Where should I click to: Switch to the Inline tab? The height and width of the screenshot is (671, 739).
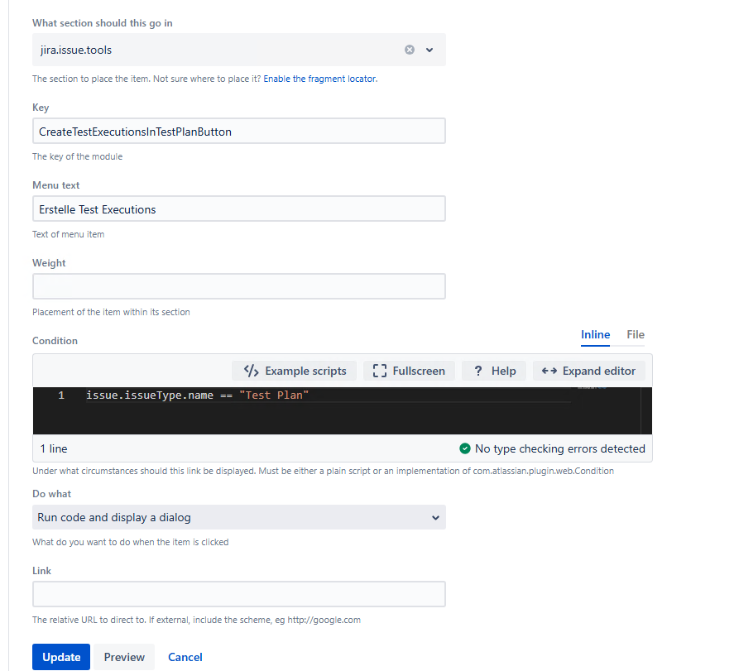click(595, 334)
